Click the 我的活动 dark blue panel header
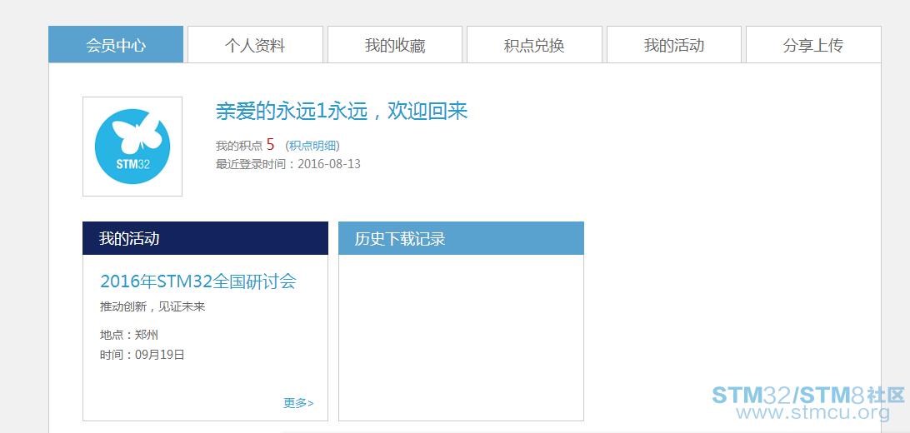 206,238
